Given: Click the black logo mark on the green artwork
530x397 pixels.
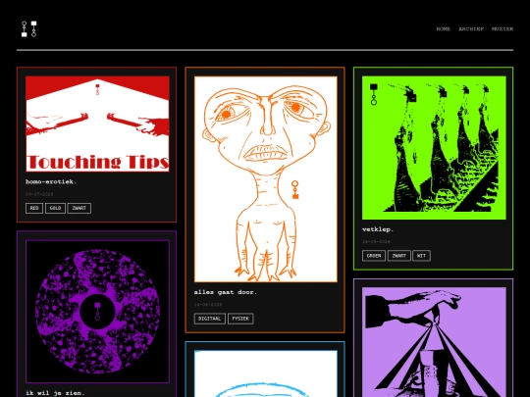Looking at the screenshot, I should click(x=374, y=94).
